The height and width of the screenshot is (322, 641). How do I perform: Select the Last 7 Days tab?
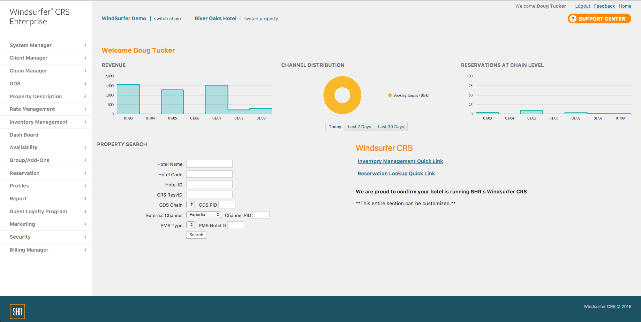360,127
